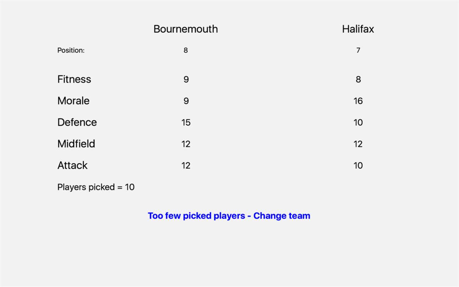Click Halifax's Morale value of 16
The image size is (459, 287).
pos(358,101)
